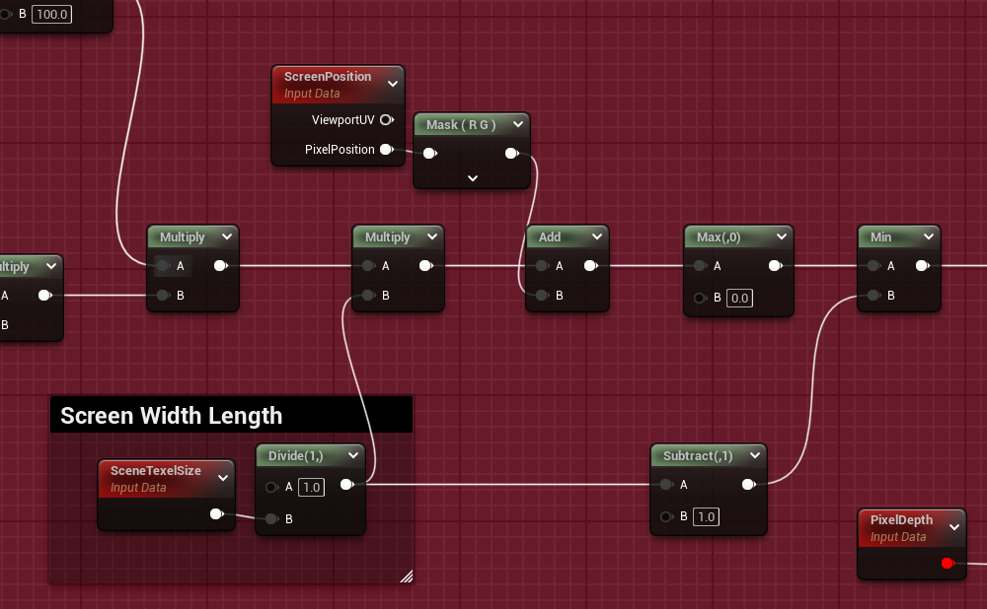Toggle the Max node header chevron
This screenshot has height=609, width=987.
pos(781,237)
